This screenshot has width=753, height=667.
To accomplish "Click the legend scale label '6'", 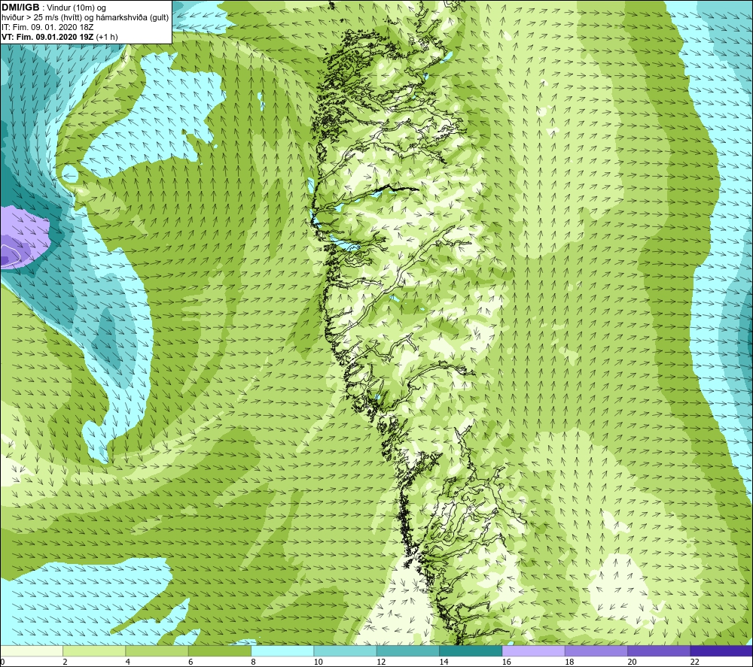I will (191, 662).
